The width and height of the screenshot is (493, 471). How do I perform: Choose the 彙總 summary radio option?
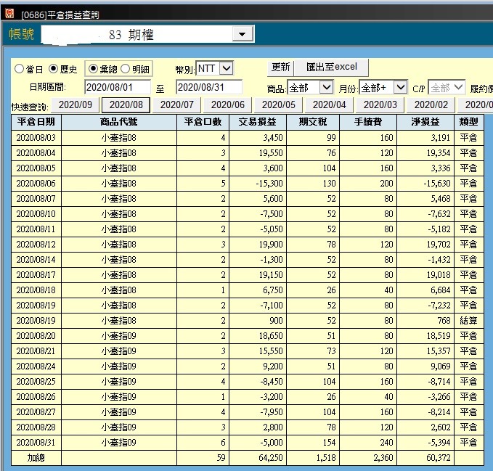pyautogui.click(x=93, y=68)
